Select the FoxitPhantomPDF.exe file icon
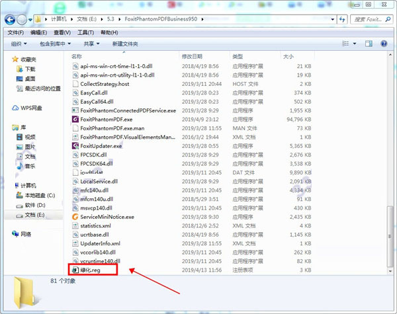 75,119
